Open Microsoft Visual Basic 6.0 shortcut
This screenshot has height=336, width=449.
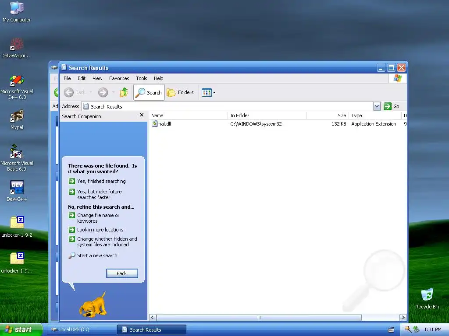point(17,158)
